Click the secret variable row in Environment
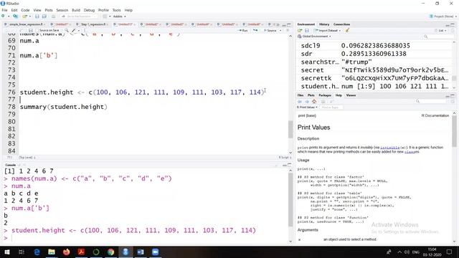 pos(374,70)
